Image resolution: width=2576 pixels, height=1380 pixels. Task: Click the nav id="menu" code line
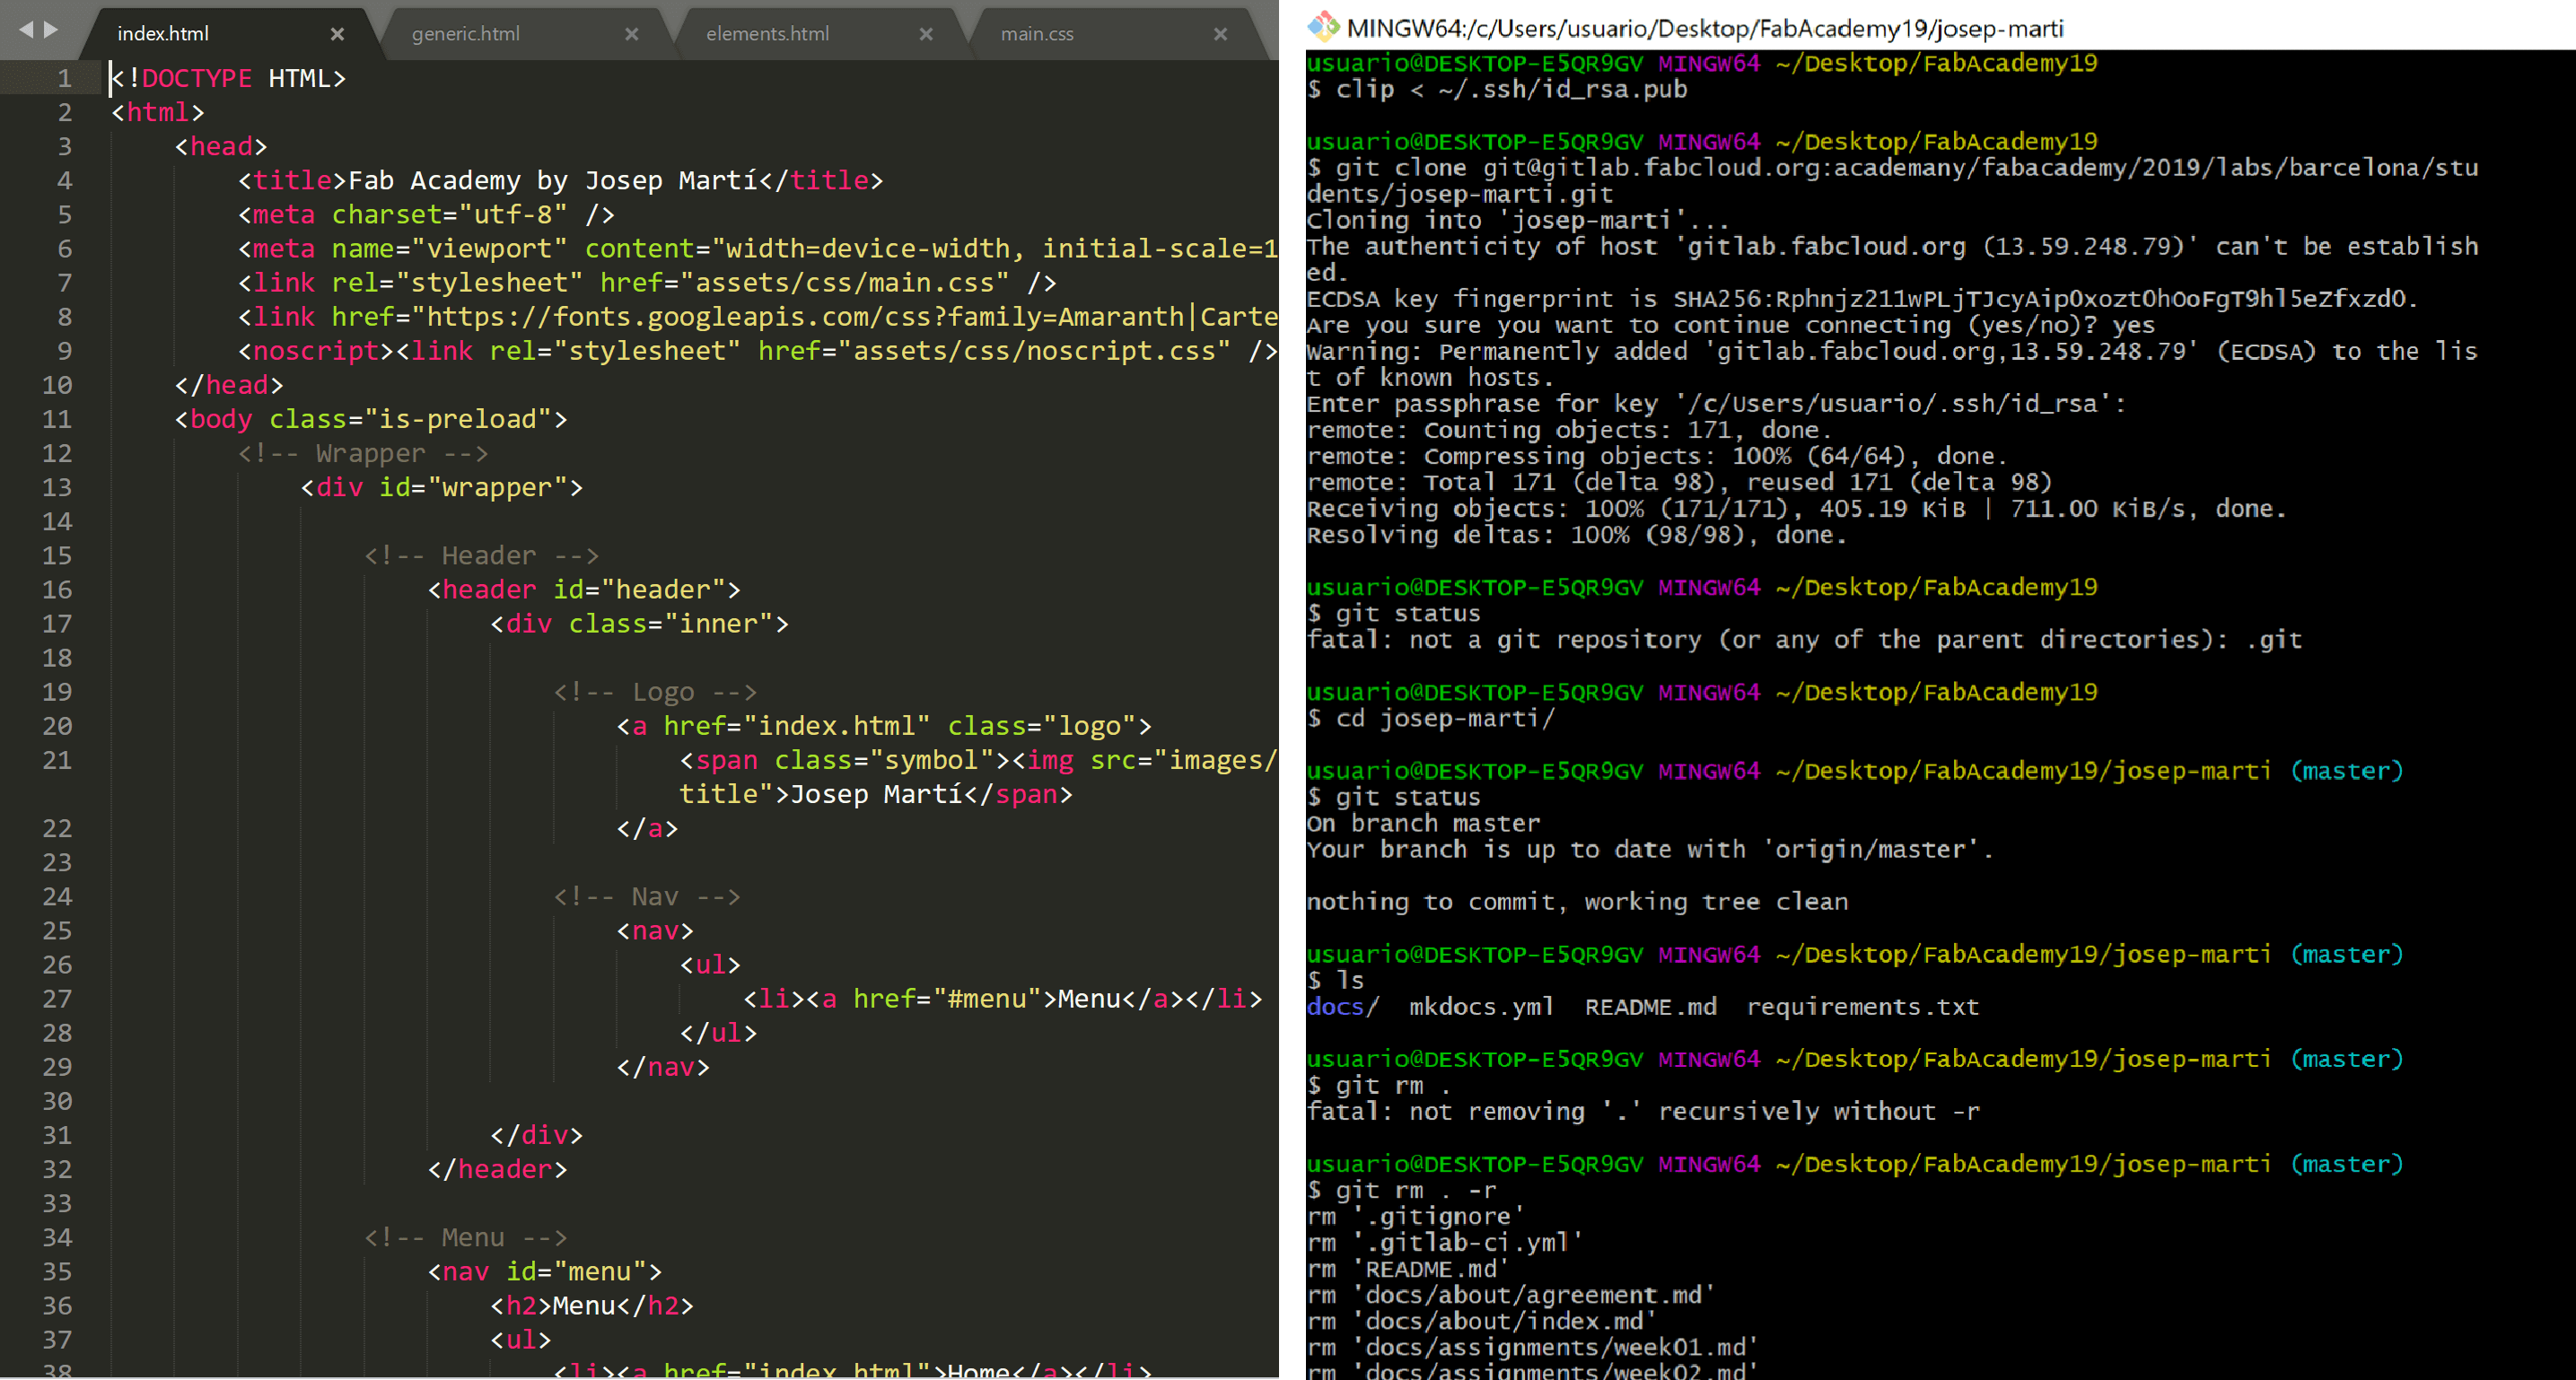pyautogui.click(x=545, y=1272)
